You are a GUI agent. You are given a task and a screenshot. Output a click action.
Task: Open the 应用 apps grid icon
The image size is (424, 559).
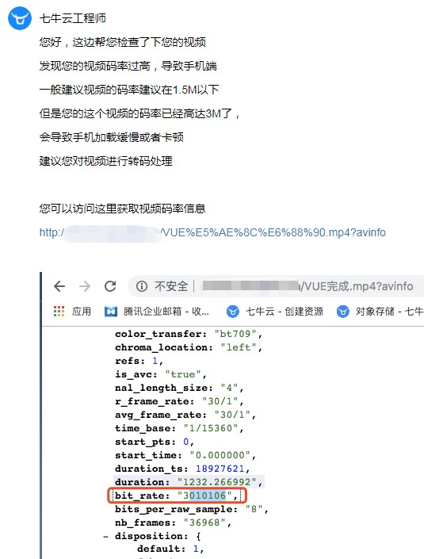point(59,312)
